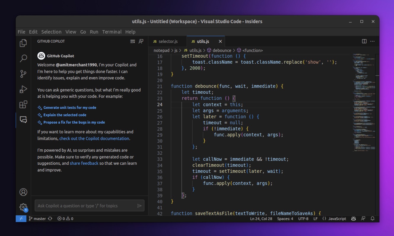Change indentation via Spaces: 4
394x236 pixels.
click(285, 218)
